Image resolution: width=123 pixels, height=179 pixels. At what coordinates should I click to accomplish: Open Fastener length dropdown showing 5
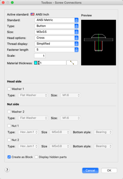(56, 50)
